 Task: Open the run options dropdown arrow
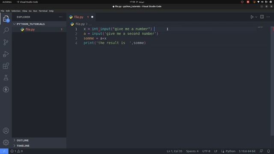256,17
